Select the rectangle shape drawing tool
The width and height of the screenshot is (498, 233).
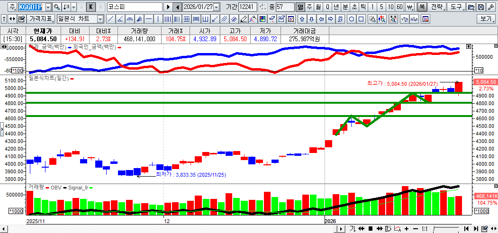tap(361, 19)
